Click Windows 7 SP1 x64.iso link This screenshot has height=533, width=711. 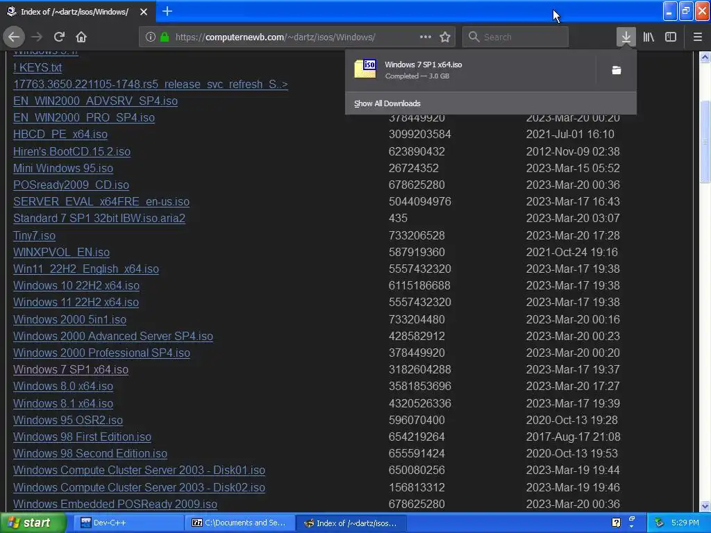point(71,369)
